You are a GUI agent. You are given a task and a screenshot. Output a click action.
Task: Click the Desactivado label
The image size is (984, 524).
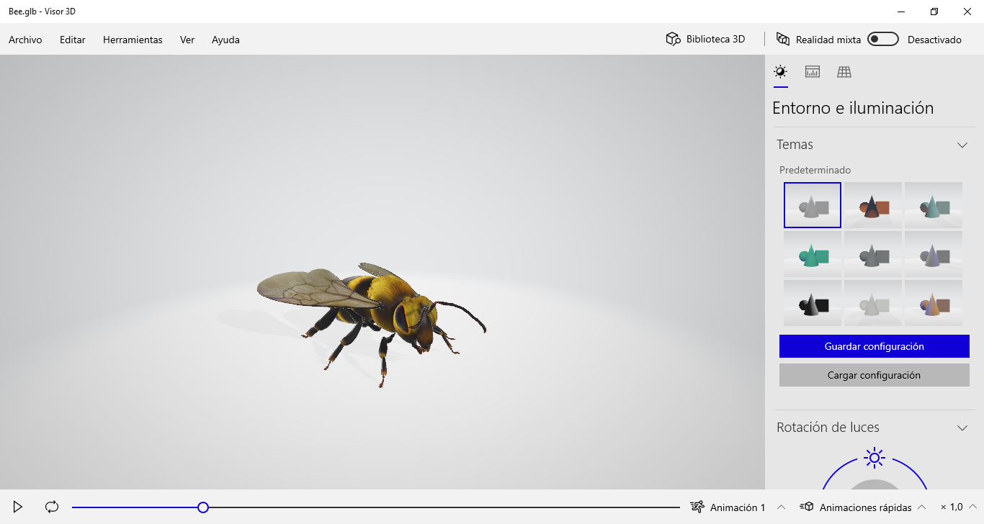pyautogui.click(x=934, y=40)
